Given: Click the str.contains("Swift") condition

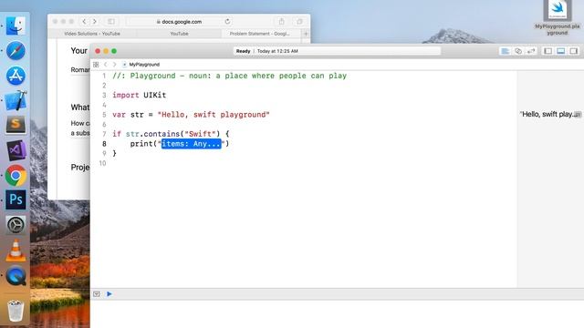Looking at the screenshot, I should 172,134.
